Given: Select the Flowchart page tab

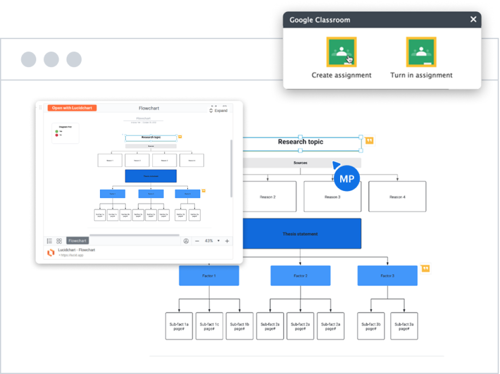Looking at the screenshot, I should [x=77, y=241].
